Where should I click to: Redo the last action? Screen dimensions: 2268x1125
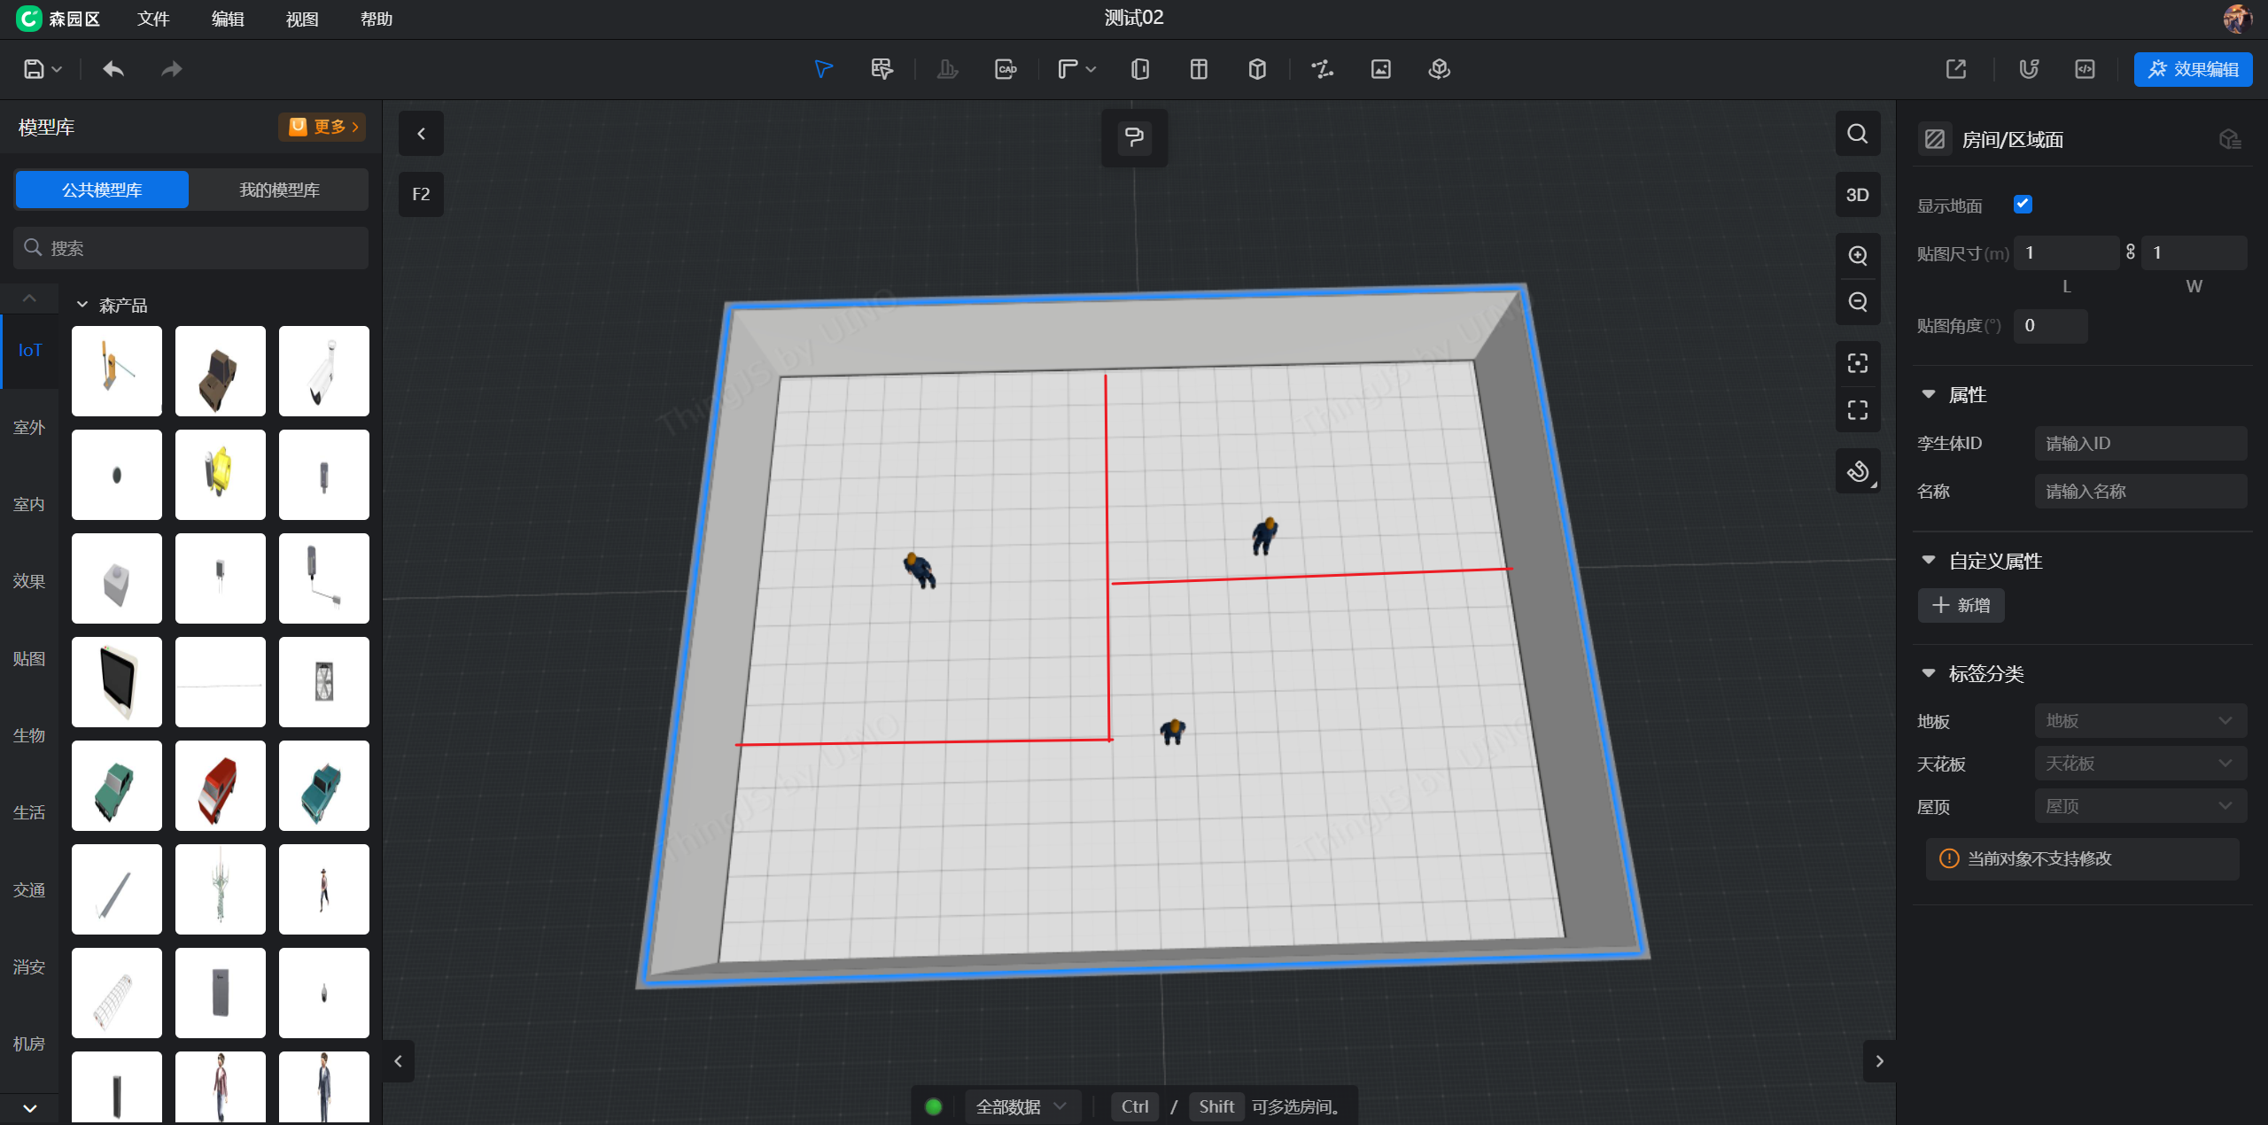(172, 69)
